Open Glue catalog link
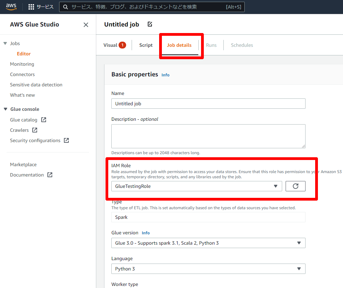Screen dimensions: 343x288 [x=24, y=120]
